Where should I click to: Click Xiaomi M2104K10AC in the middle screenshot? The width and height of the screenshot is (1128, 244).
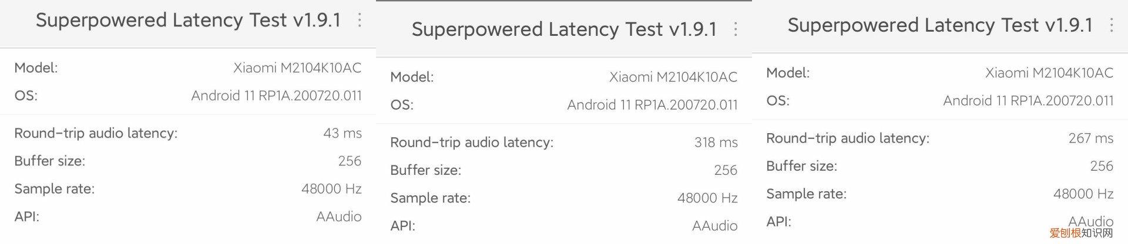(x=673, y=77)
